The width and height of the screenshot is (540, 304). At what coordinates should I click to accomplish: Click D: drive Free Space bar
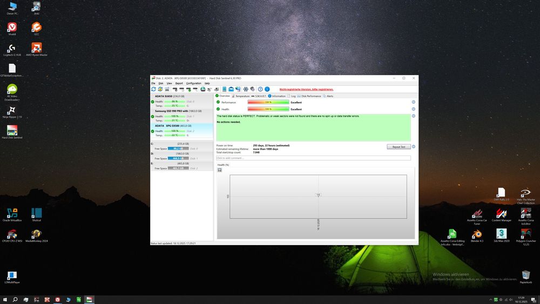click(178, 158)
